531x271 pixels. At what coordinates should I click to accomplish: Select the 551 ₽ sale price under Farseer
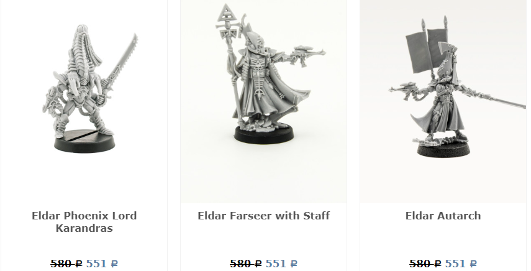click(x=281, y=263)
